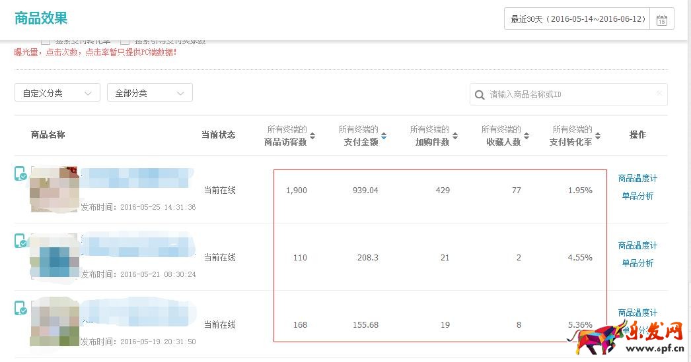Sort by 商品访客数 column arrows
This screenshot has width=691, height=362.
coord(312,136)
